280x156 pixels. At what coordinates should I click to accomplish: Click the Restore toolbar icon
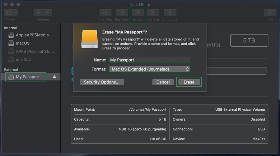[153, 13]
